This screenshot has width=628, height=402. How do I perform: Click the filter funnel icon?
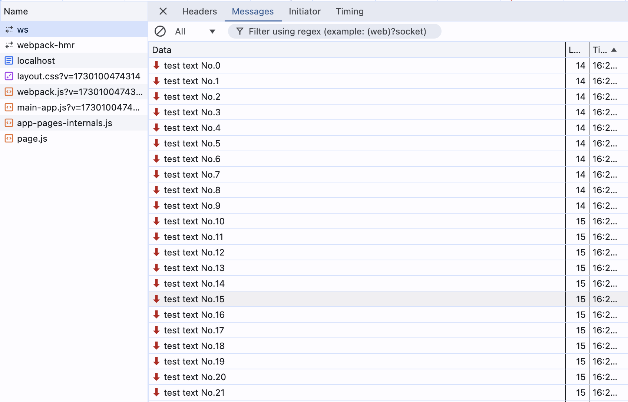coord(239,31)
